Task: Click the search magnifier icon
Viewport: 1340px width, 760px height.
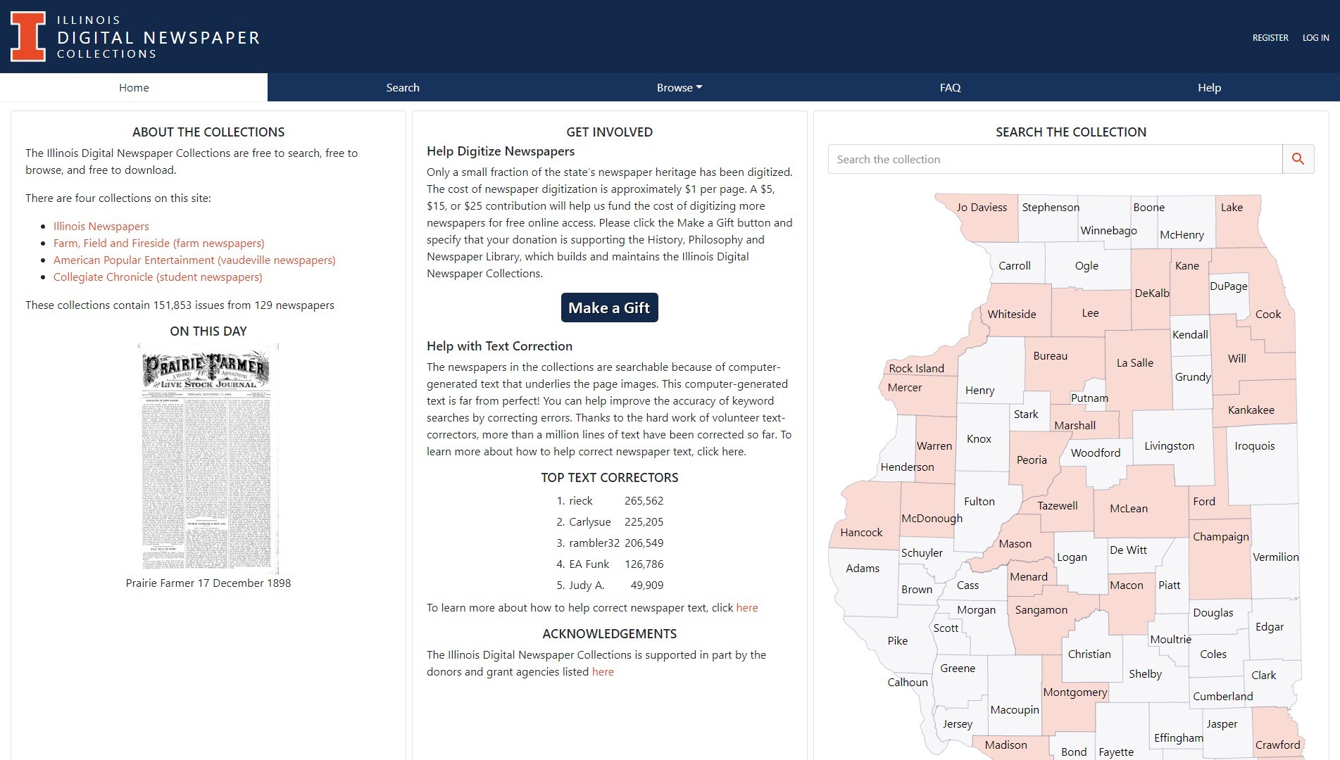Action: [x=1298, y=159]
